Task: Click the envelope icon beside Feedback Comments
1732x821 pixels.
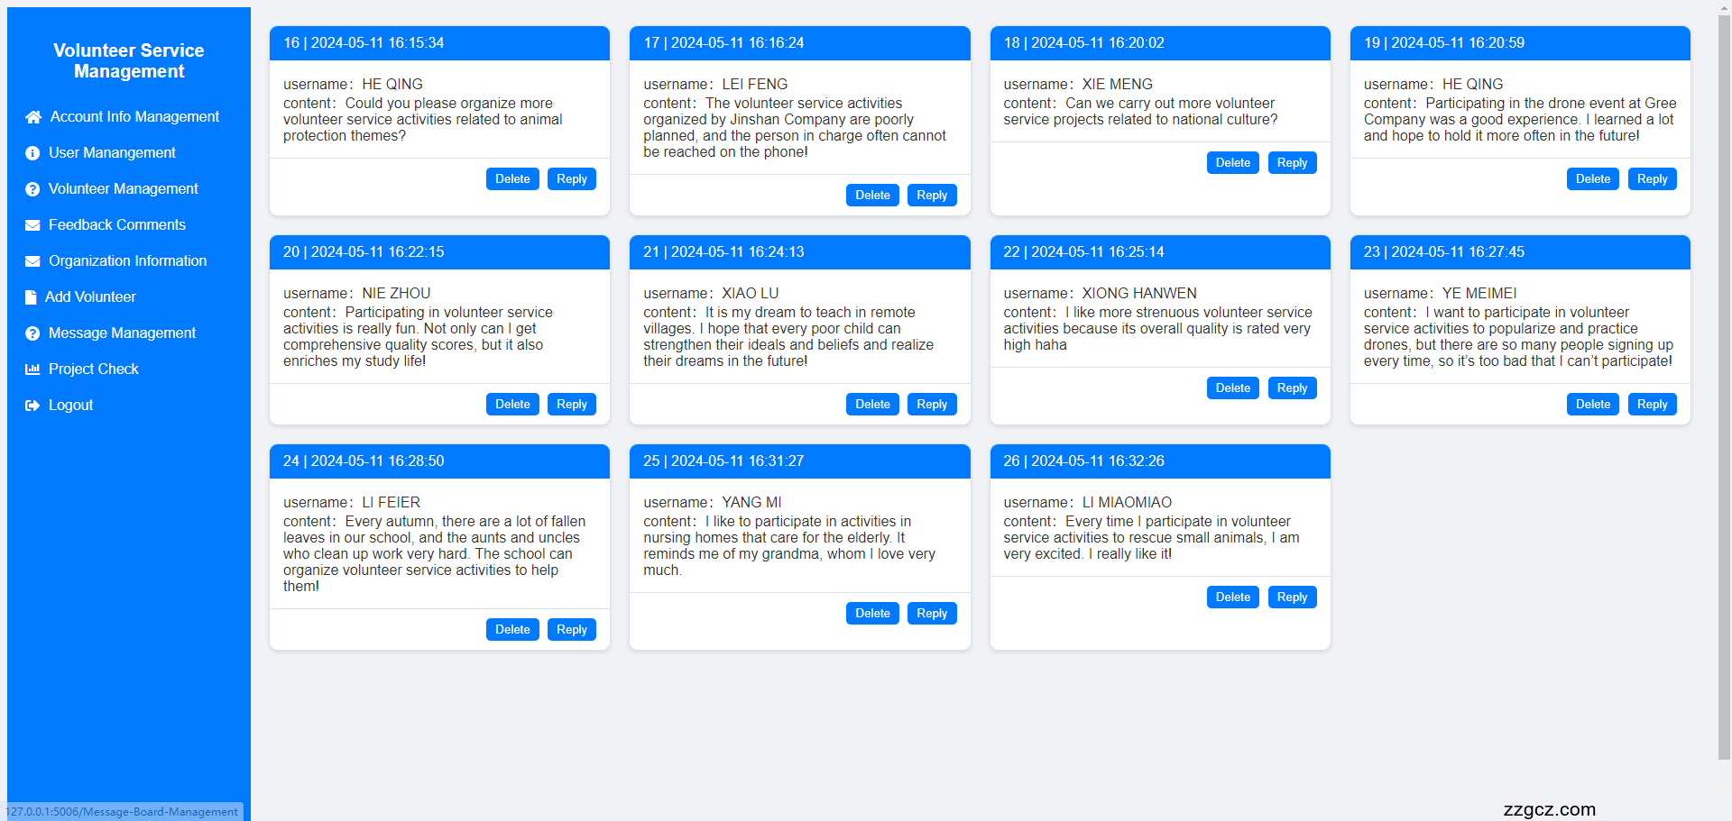Action: (x=32, y=225)
